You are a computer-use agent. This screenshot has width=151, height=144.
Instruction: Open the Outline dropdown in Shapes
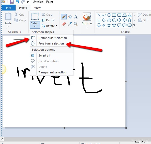[144, 15]
